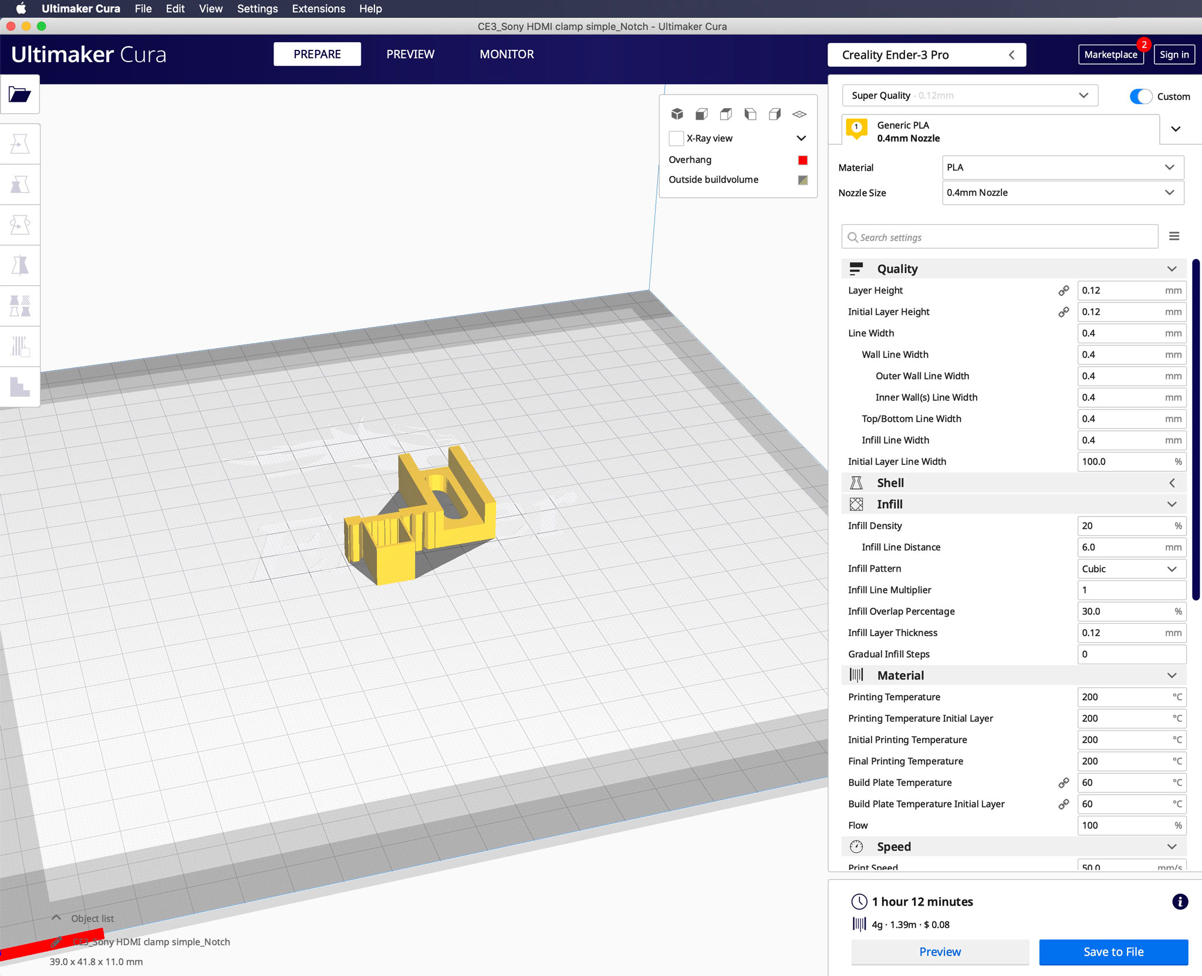Screen dimensions: 1202x976
Task: Click the link icon beside Layer Height
Action: 1063,291
